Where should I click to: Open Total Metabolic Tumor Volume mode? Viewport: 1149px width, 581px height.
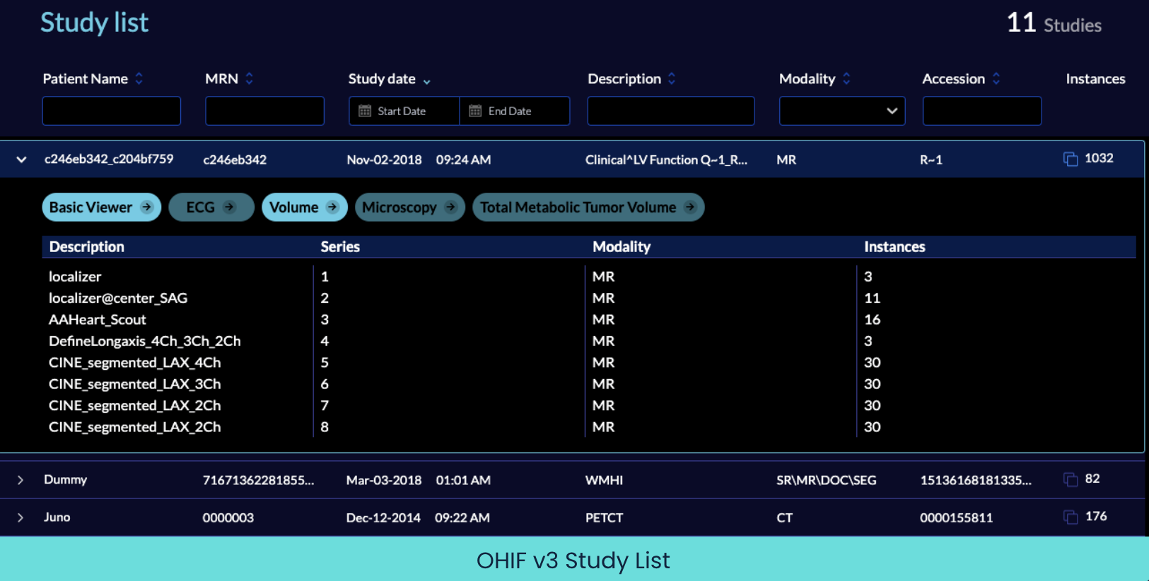(x=588, y=207)
